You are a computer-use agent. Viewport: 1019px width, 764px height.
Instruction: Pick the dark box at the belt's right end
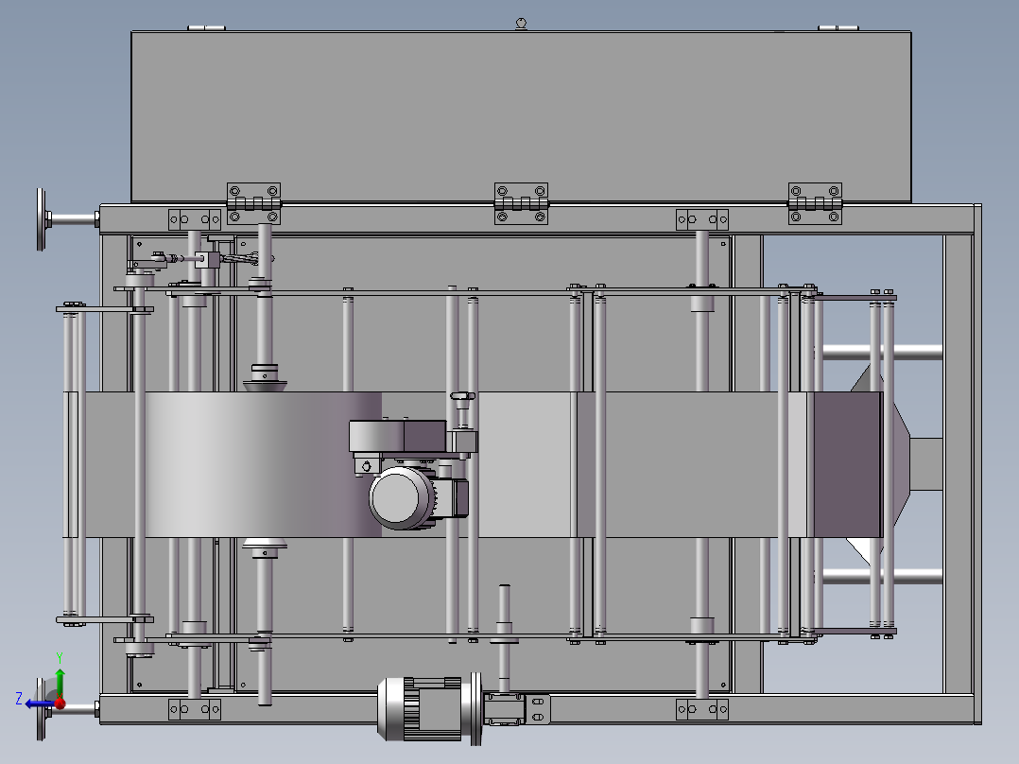(x=848, y=464)
